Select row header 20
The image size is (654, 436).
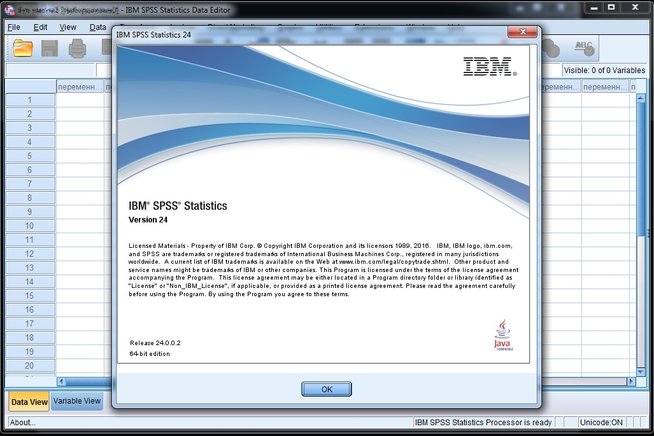30,365
